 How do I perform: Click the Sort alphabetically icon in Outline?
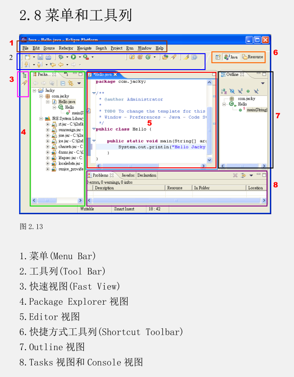click(224, 91)
